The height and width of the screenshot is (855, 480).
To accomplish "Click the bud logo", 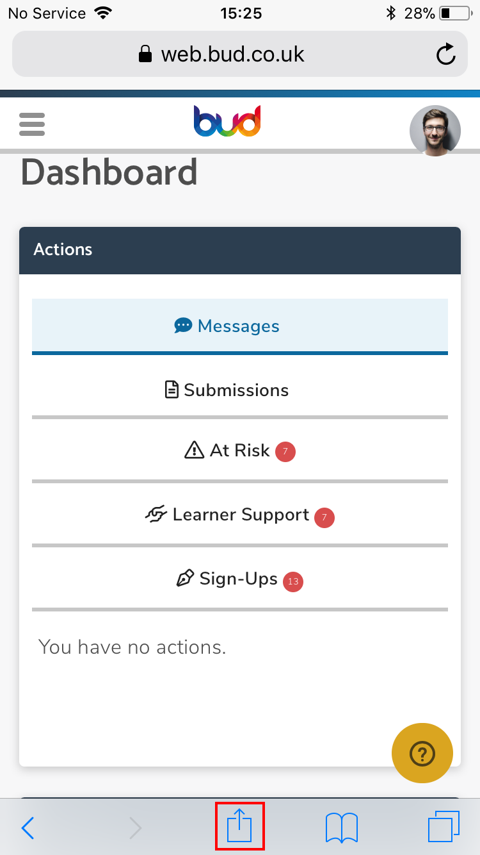I will [227, 122].
